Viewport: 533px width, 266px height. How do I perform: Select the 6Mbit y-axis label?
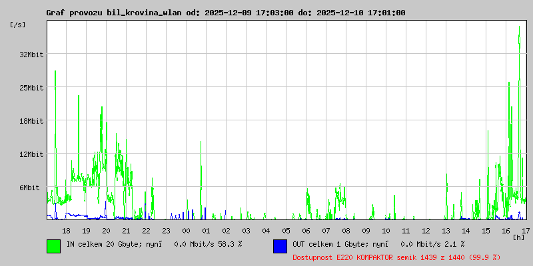[29, 188]
